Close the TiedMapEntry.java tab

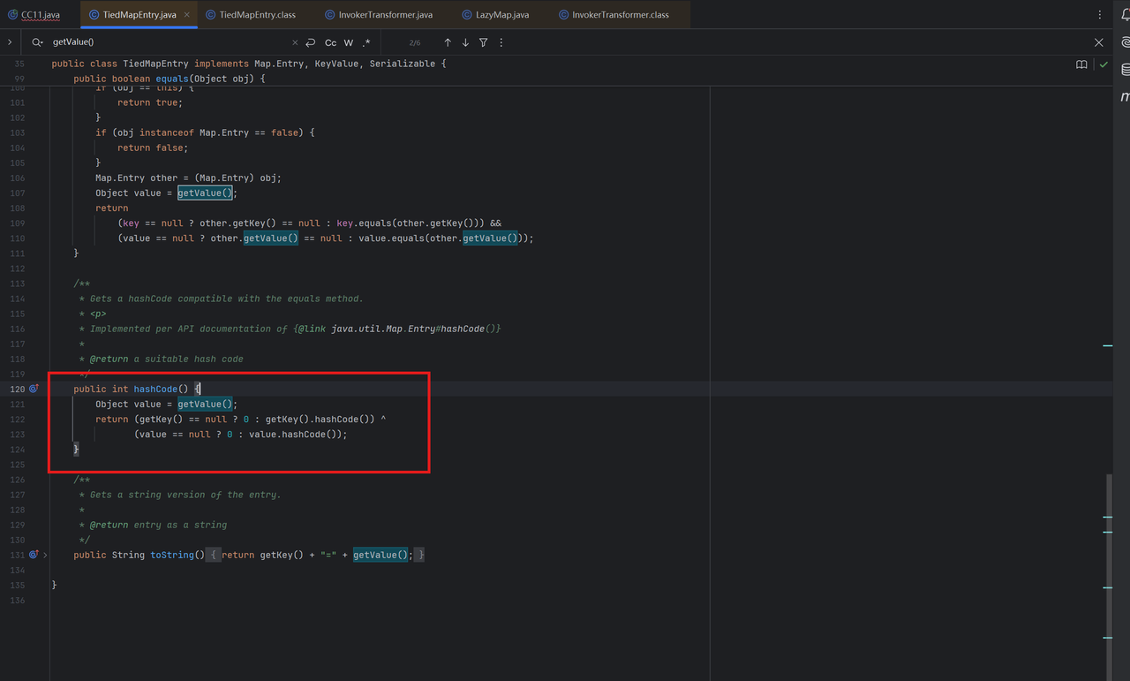click(x=187, y=15)
